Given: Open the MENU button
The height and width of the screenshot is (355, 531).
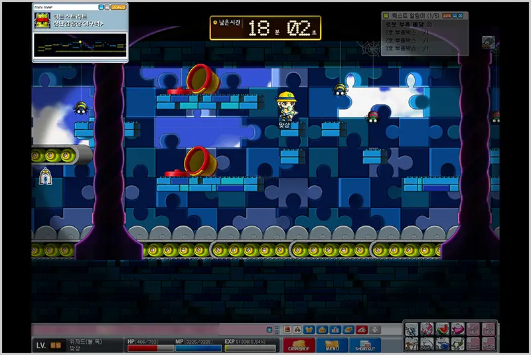Looking at the screenshot, I should tap(332, 345).
